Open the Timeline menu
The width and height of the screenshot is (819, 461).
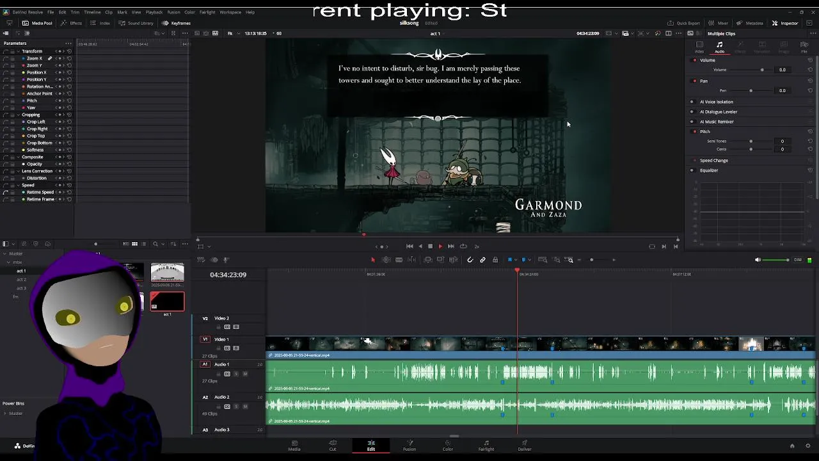92,12
